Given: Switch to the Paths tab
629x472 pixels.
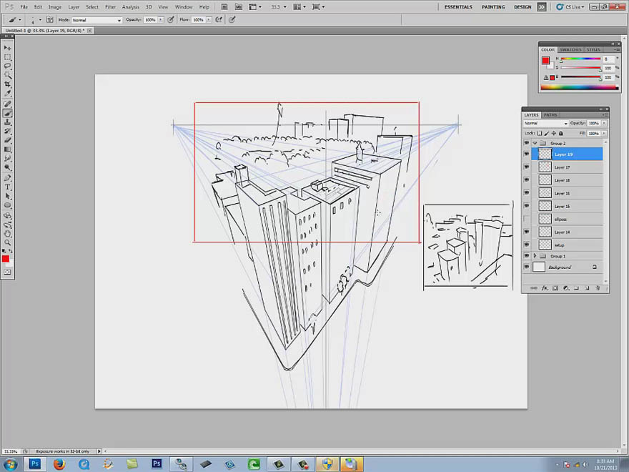Looking at the screenshot, I should point(550,115).
